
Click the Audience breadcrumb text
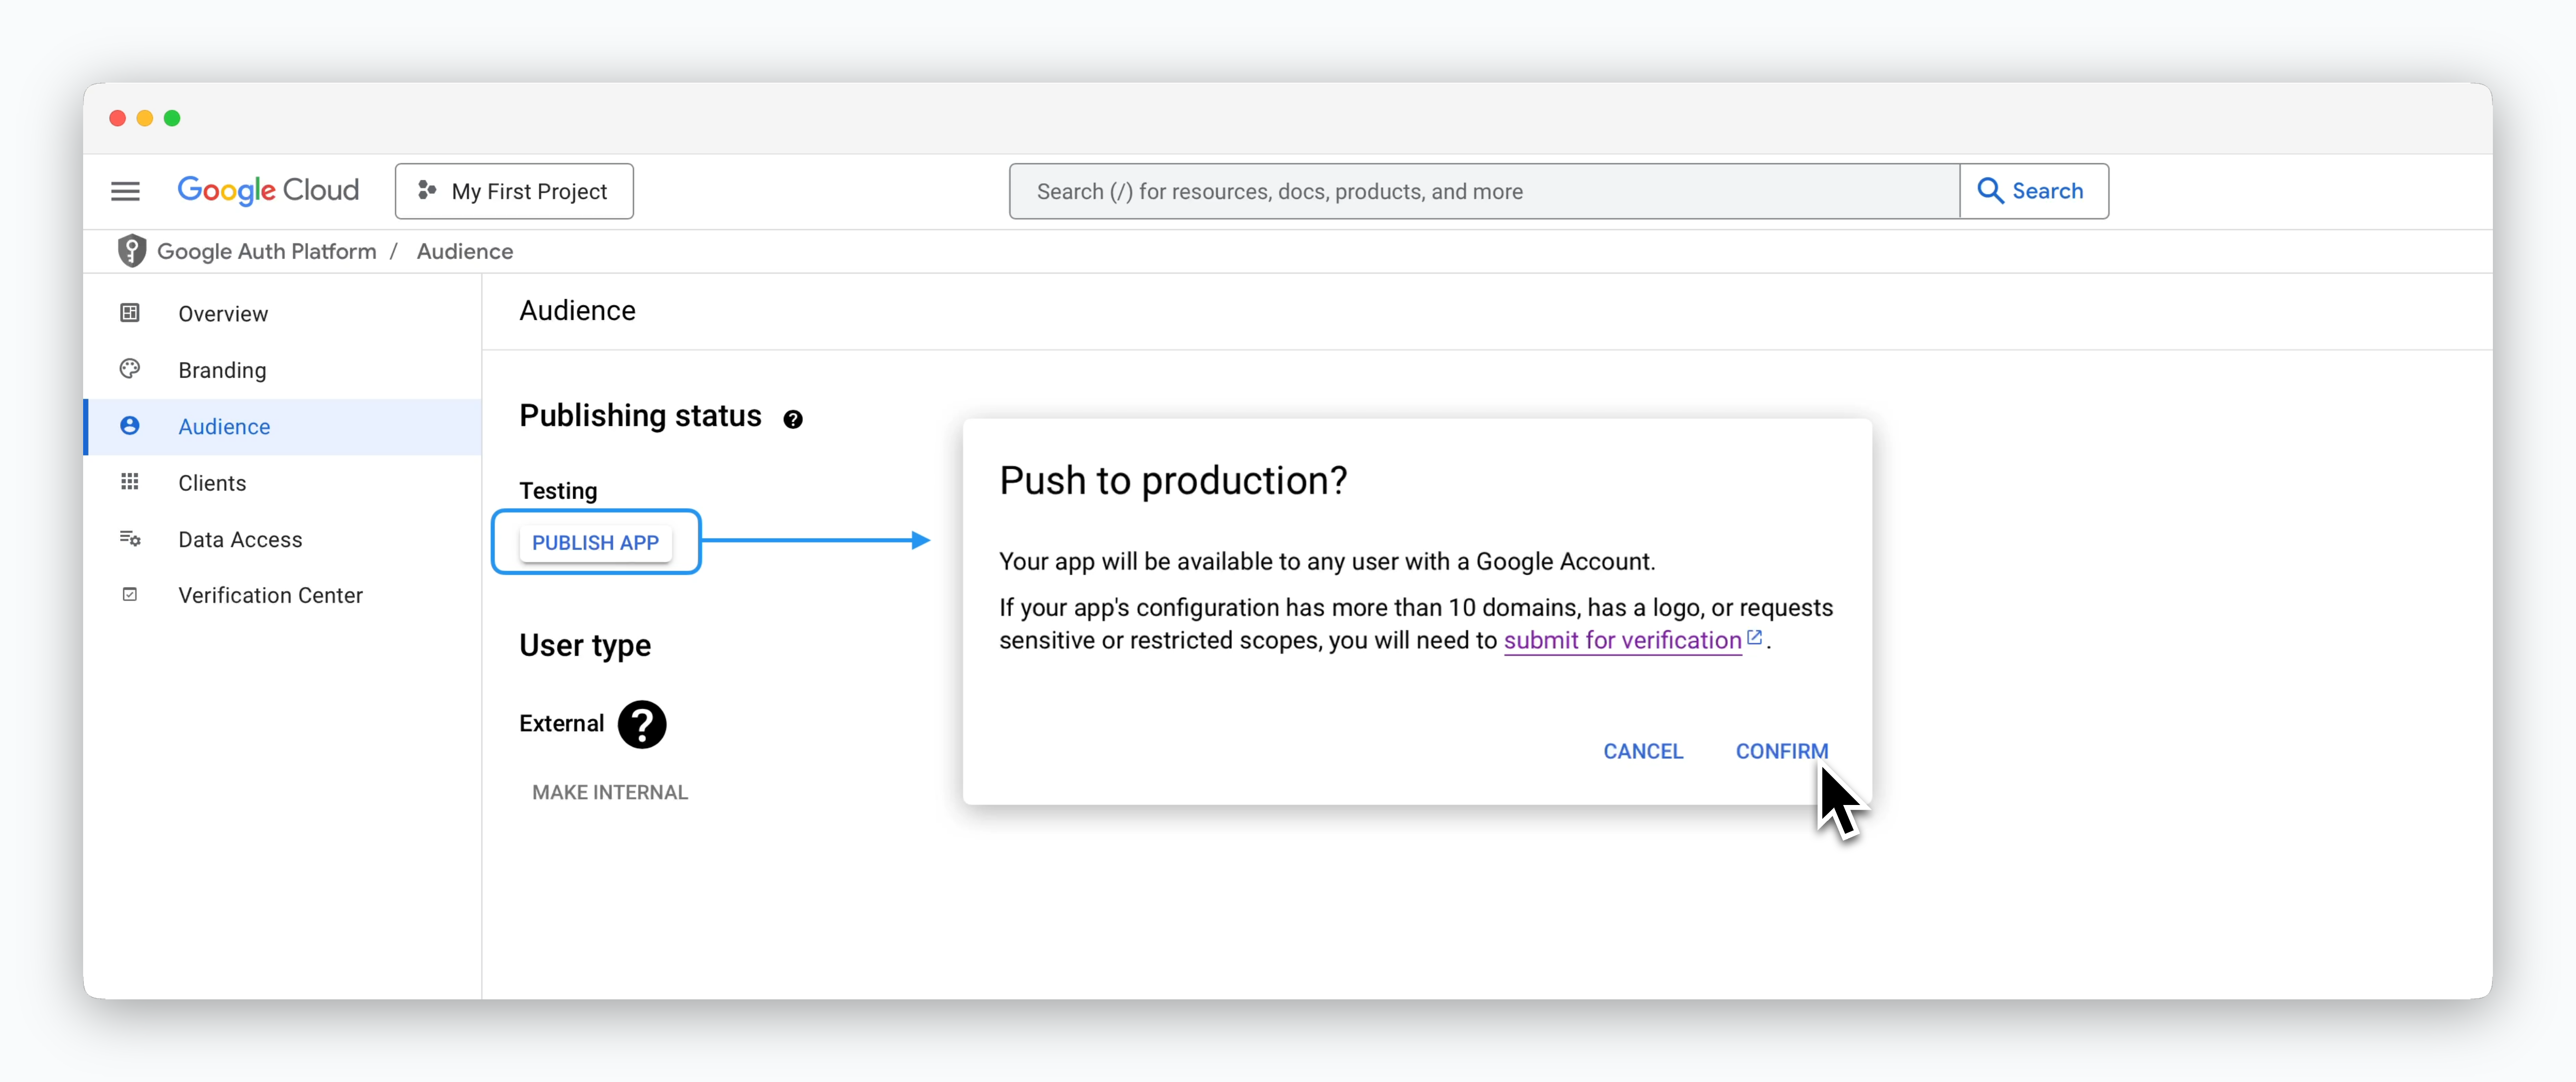tap(465, 251)
